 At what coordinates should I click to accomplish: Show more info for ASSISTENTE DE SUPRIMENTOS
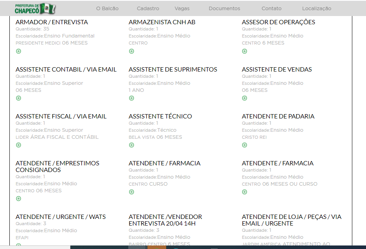tap(131, 98)
